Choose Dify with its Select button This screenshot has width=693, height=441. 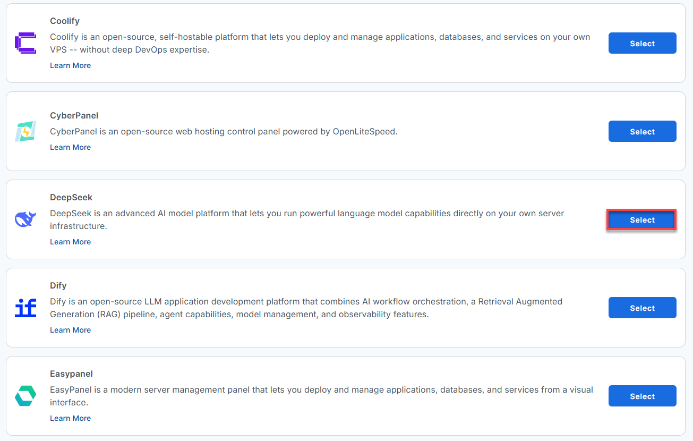coord(642,308)
